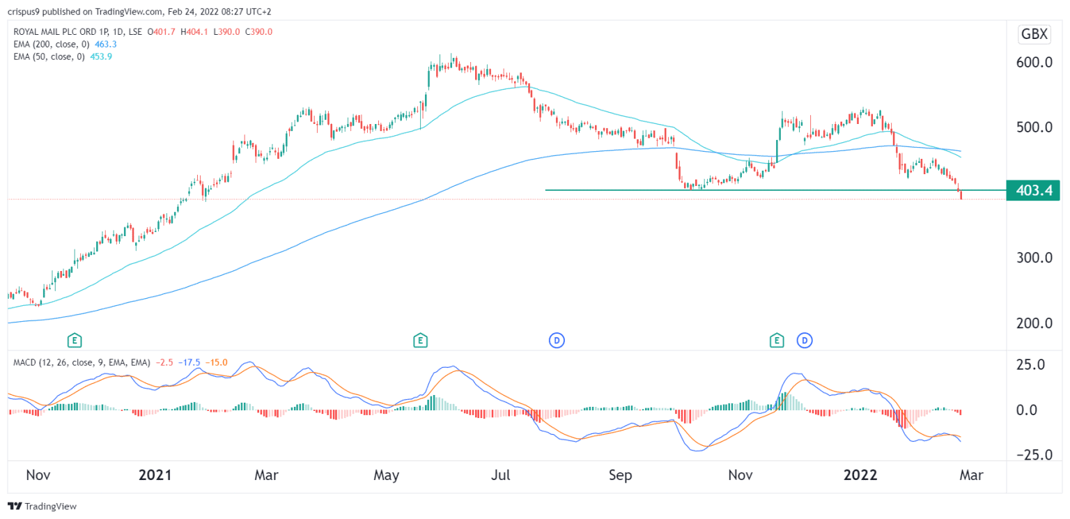Click the dividend "D" marker beside the November earnings icon
Viewport: 1070px width, 519px height.
point(804,341)
